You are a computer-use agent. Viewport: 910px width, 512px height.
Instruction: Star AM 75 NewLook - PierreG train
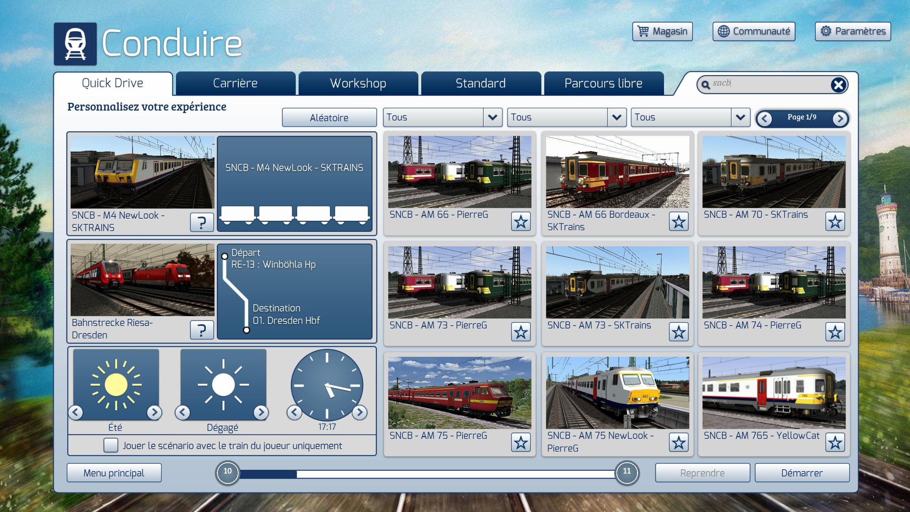(x=679, y=442)
